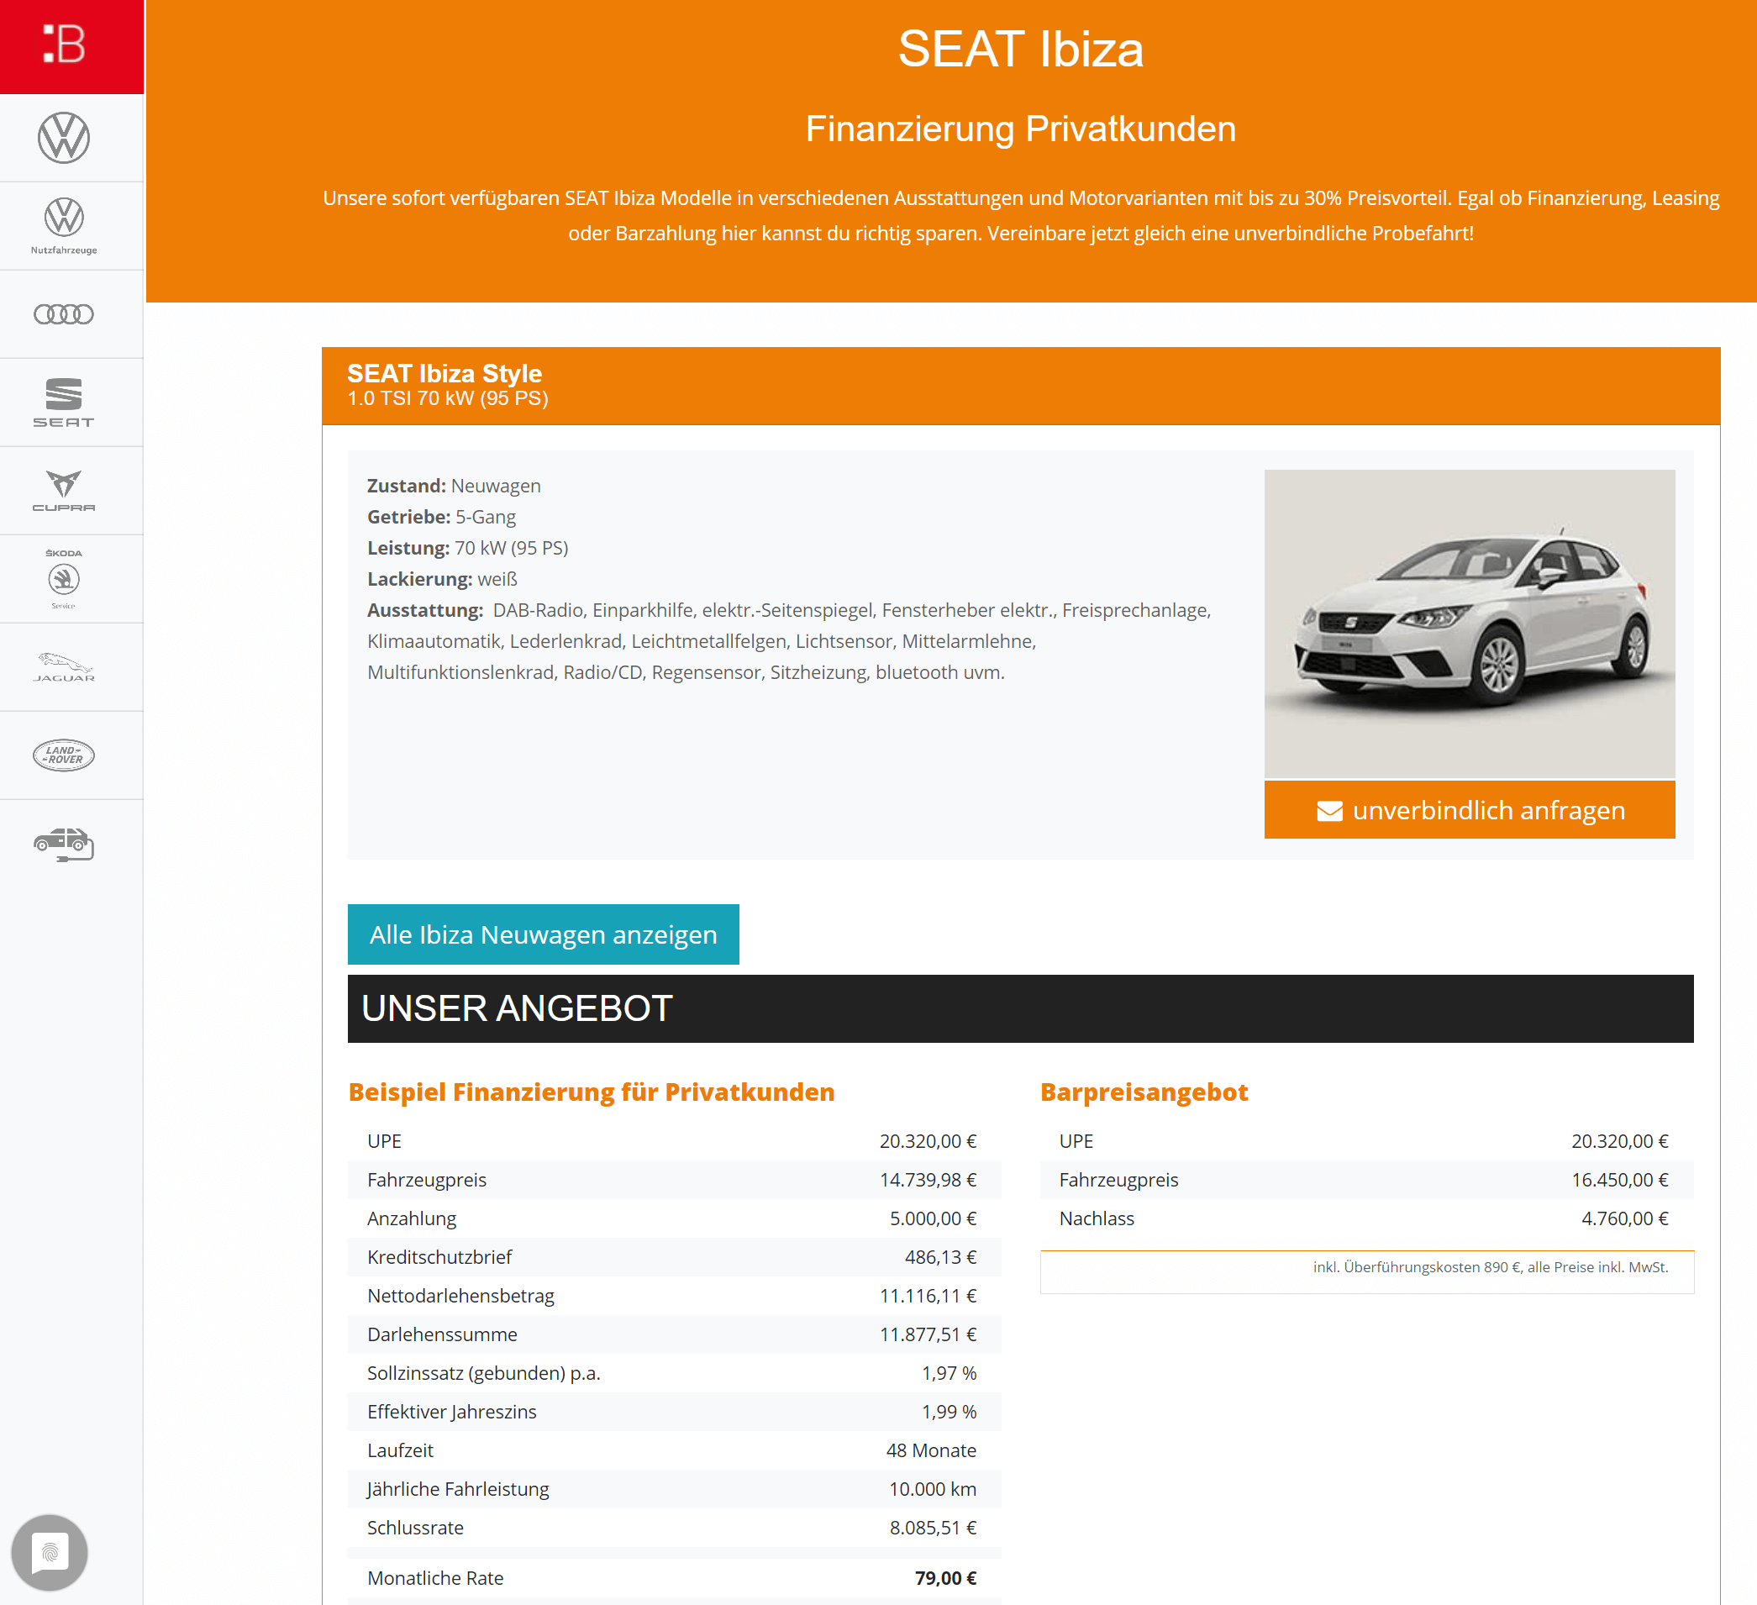Click 'Beispiel Finanzierung für Privatkunden' heading

tap(592, 1092)
